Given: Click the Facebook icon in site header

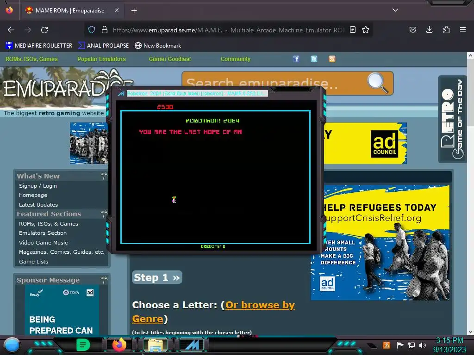Looking at the screenshot, I should 296,59.
